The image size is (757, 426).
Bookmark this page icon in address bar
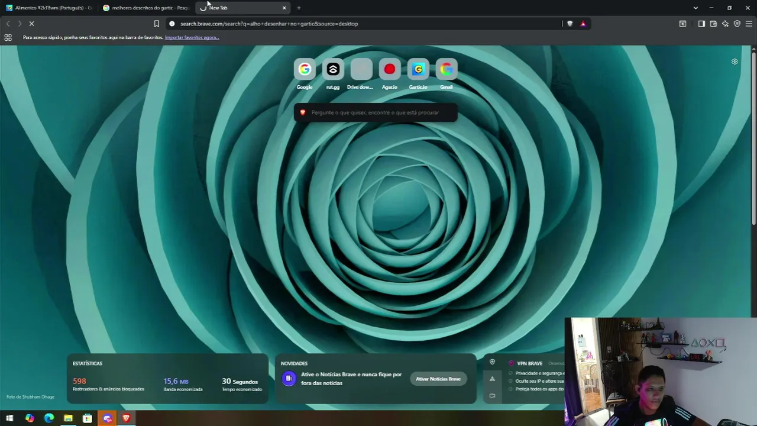coord(157,24)
